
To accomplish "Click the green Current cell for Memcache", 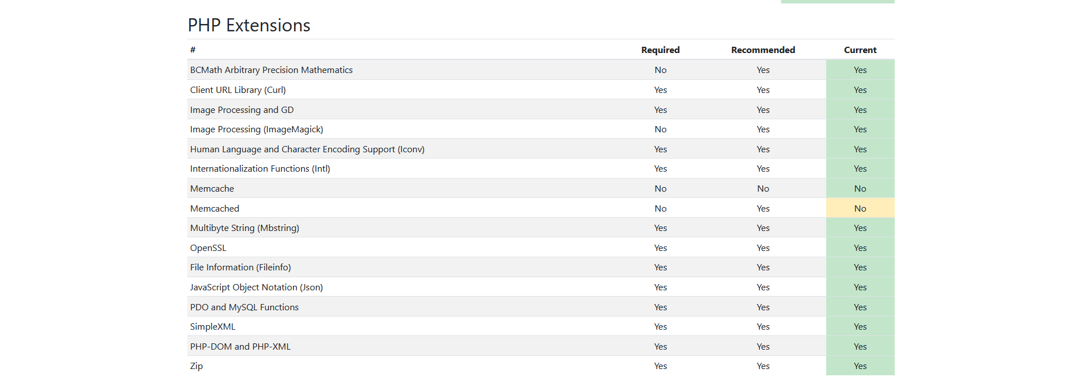I will pyautogui.click(x=860, y=189).
